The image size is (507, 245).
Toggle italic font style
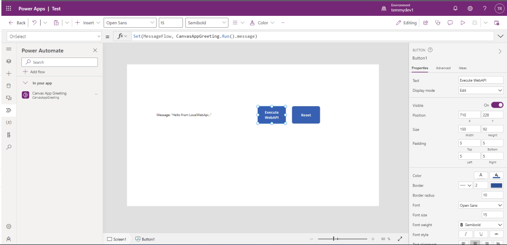[465, 234]
